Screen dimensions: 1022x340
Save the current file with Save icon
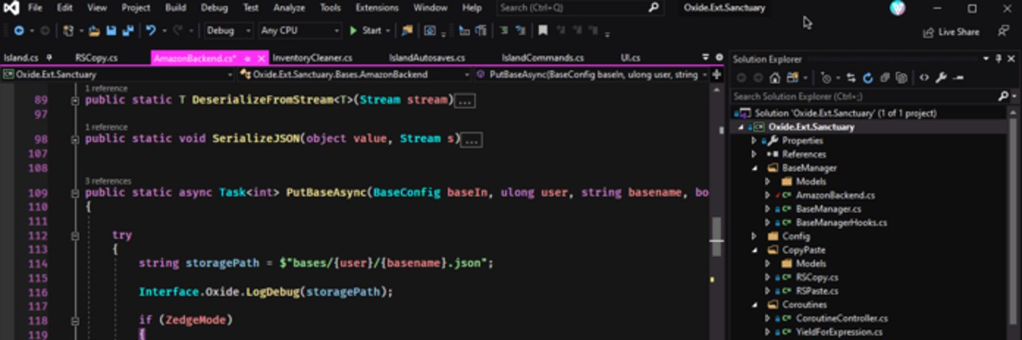coord(112,31)
